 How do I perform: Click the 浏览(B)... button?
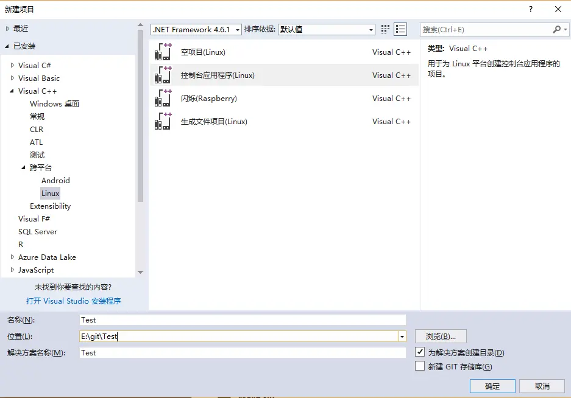click(441, 337)
